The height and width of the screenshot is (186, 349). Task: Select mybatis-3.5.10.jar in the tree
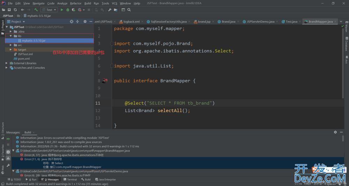(x=34, y=41)
